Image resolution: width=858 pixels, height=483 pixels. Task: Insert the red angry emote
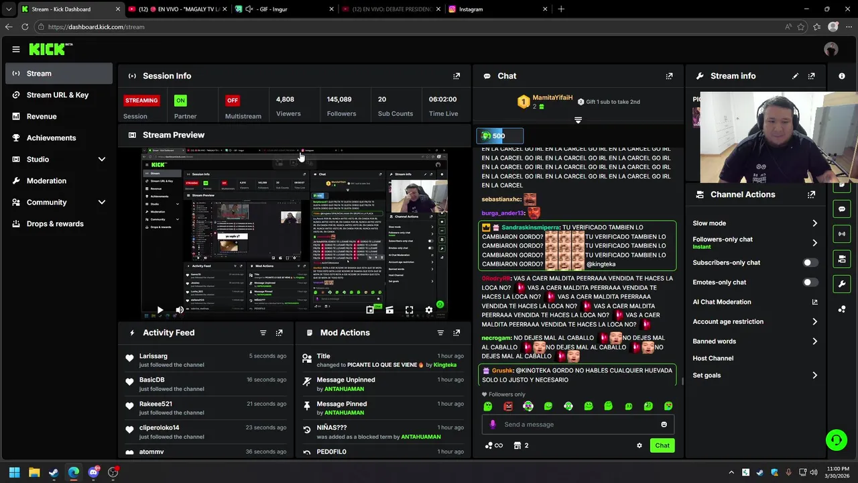508,406
